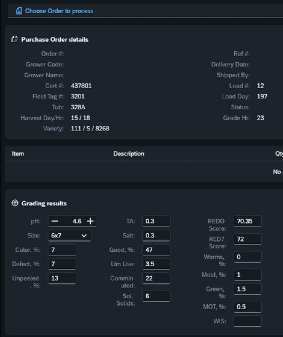
Task: Click the Salt value field
Action: coord(156,236)
